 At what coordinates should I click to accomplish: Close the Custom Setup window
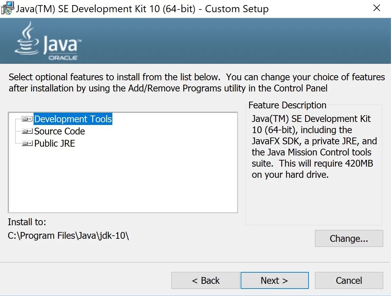click(x=377, y=8)
